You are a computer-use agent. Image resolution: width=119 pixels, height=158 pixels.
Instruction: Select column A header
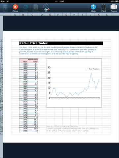point(15,14)
